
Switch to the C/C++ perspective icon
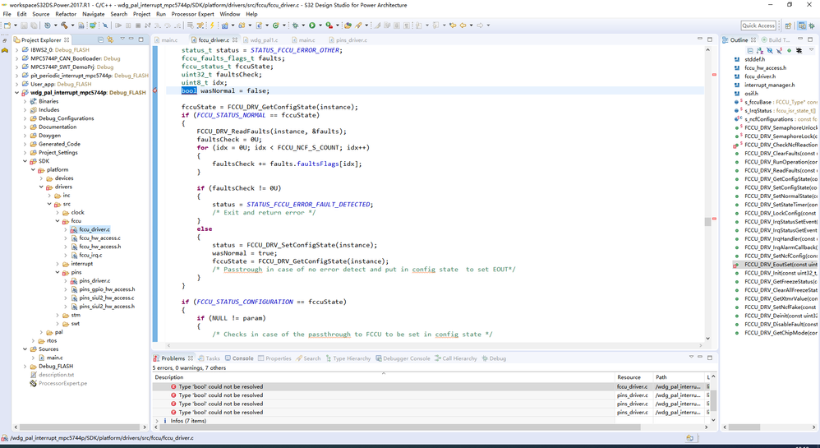tap(802, 25)
